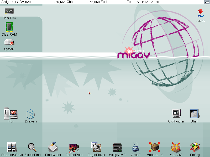The width and height of the screenshot is (210, 157).
Task: Click the Workbench screen title 'Amiga 3.1 AGA 020'
Action: (x=16, y=2)
